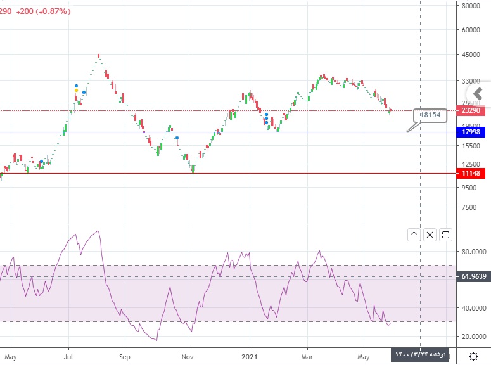This screenshot has height=367, width=491.
Task: Click the Nov label on time axis
Action: click(188, 357)
